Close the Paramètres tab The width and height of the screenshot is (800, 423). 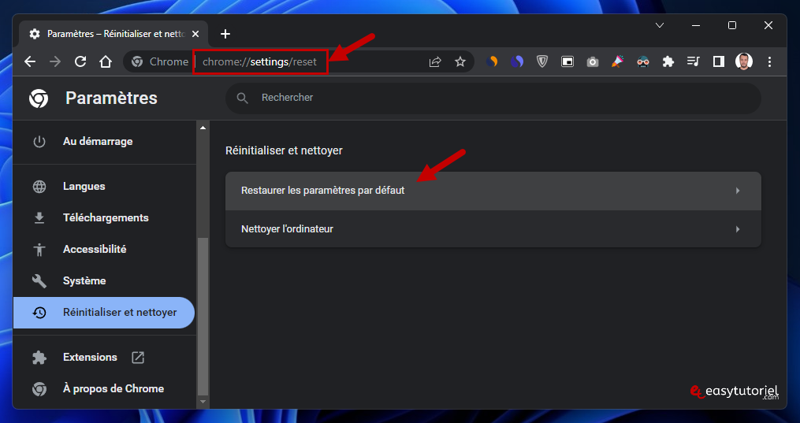click(195, 34)
